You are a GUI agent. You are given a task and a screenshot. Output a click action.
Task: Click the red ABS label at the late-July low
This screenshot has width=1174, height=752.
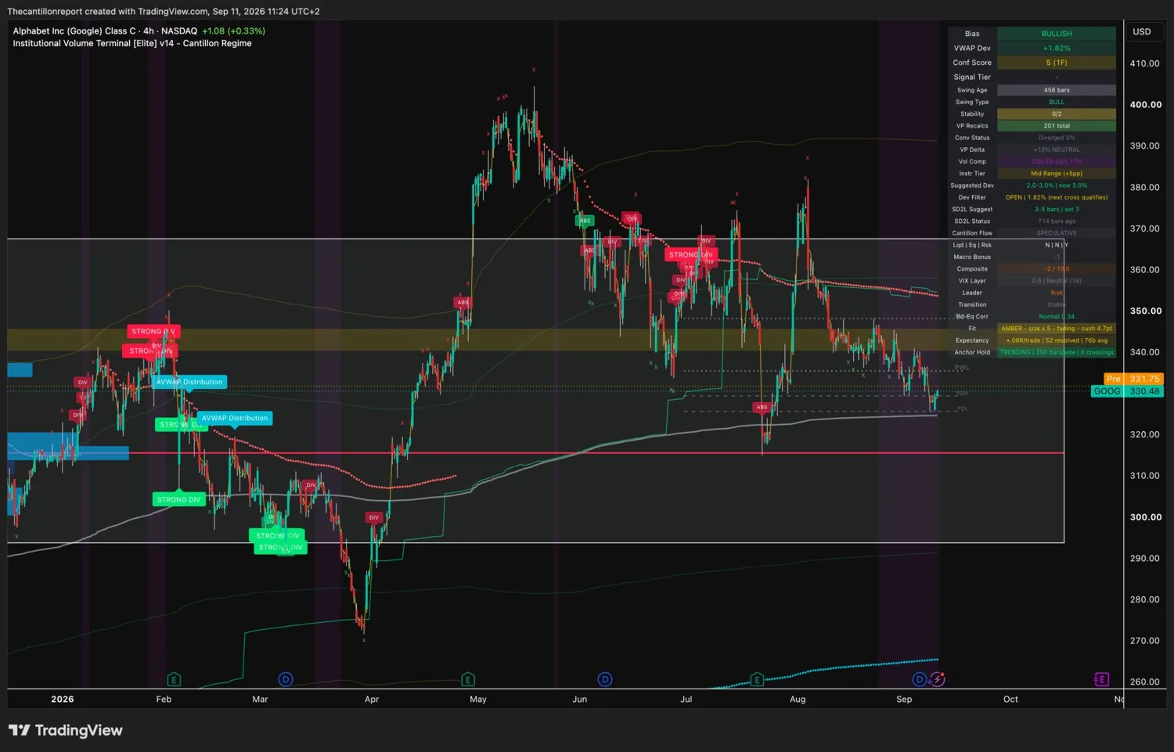(x=762, y=407)
